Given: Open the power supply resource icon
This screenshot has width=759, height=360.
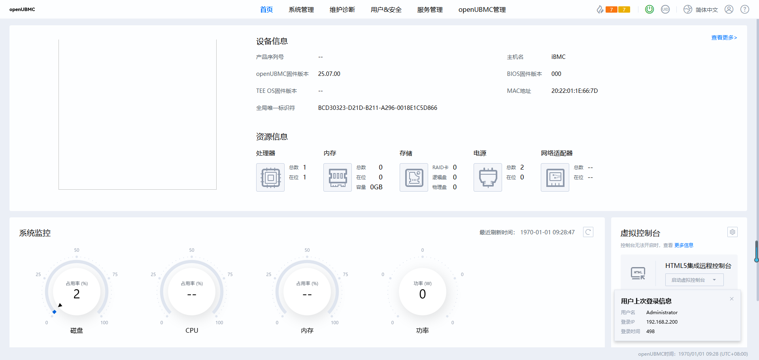Looking at the screenshot, I should coord(488,177).
